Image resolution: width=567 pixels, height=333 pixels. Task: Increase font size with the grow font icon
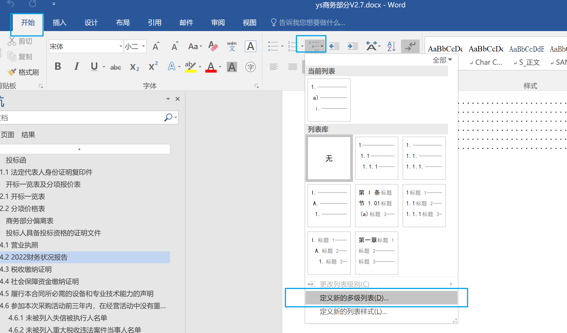tap(156, 46)
